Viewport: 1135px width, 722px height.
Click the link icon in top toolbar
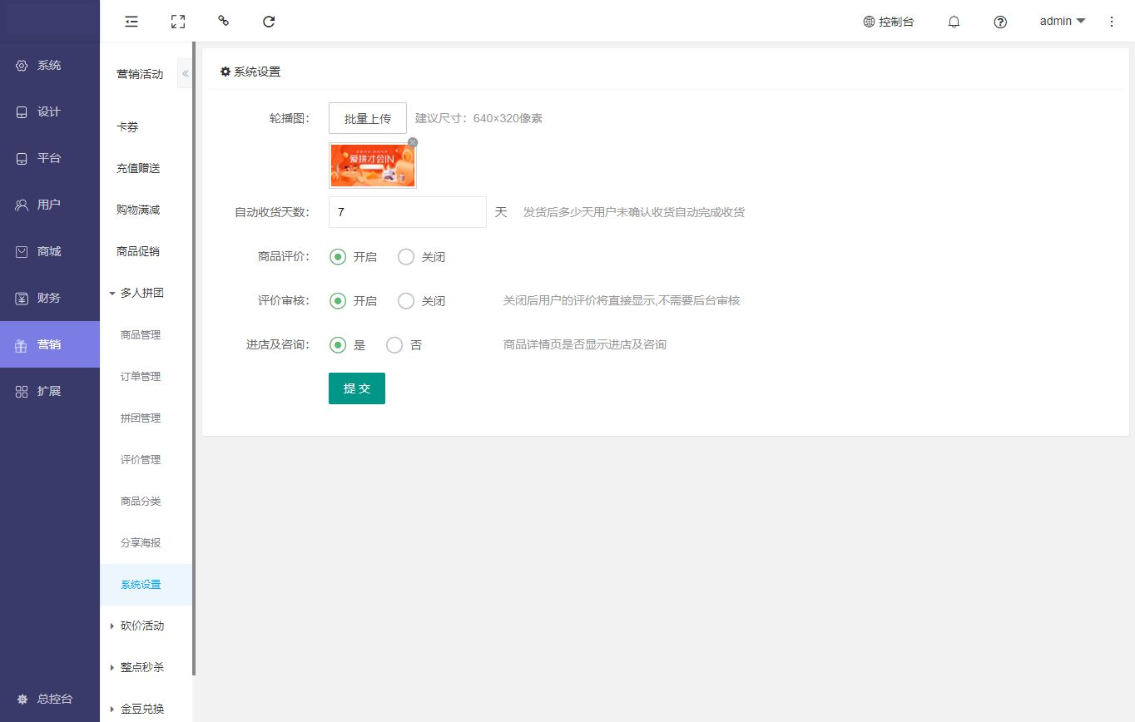pos(223,22)
